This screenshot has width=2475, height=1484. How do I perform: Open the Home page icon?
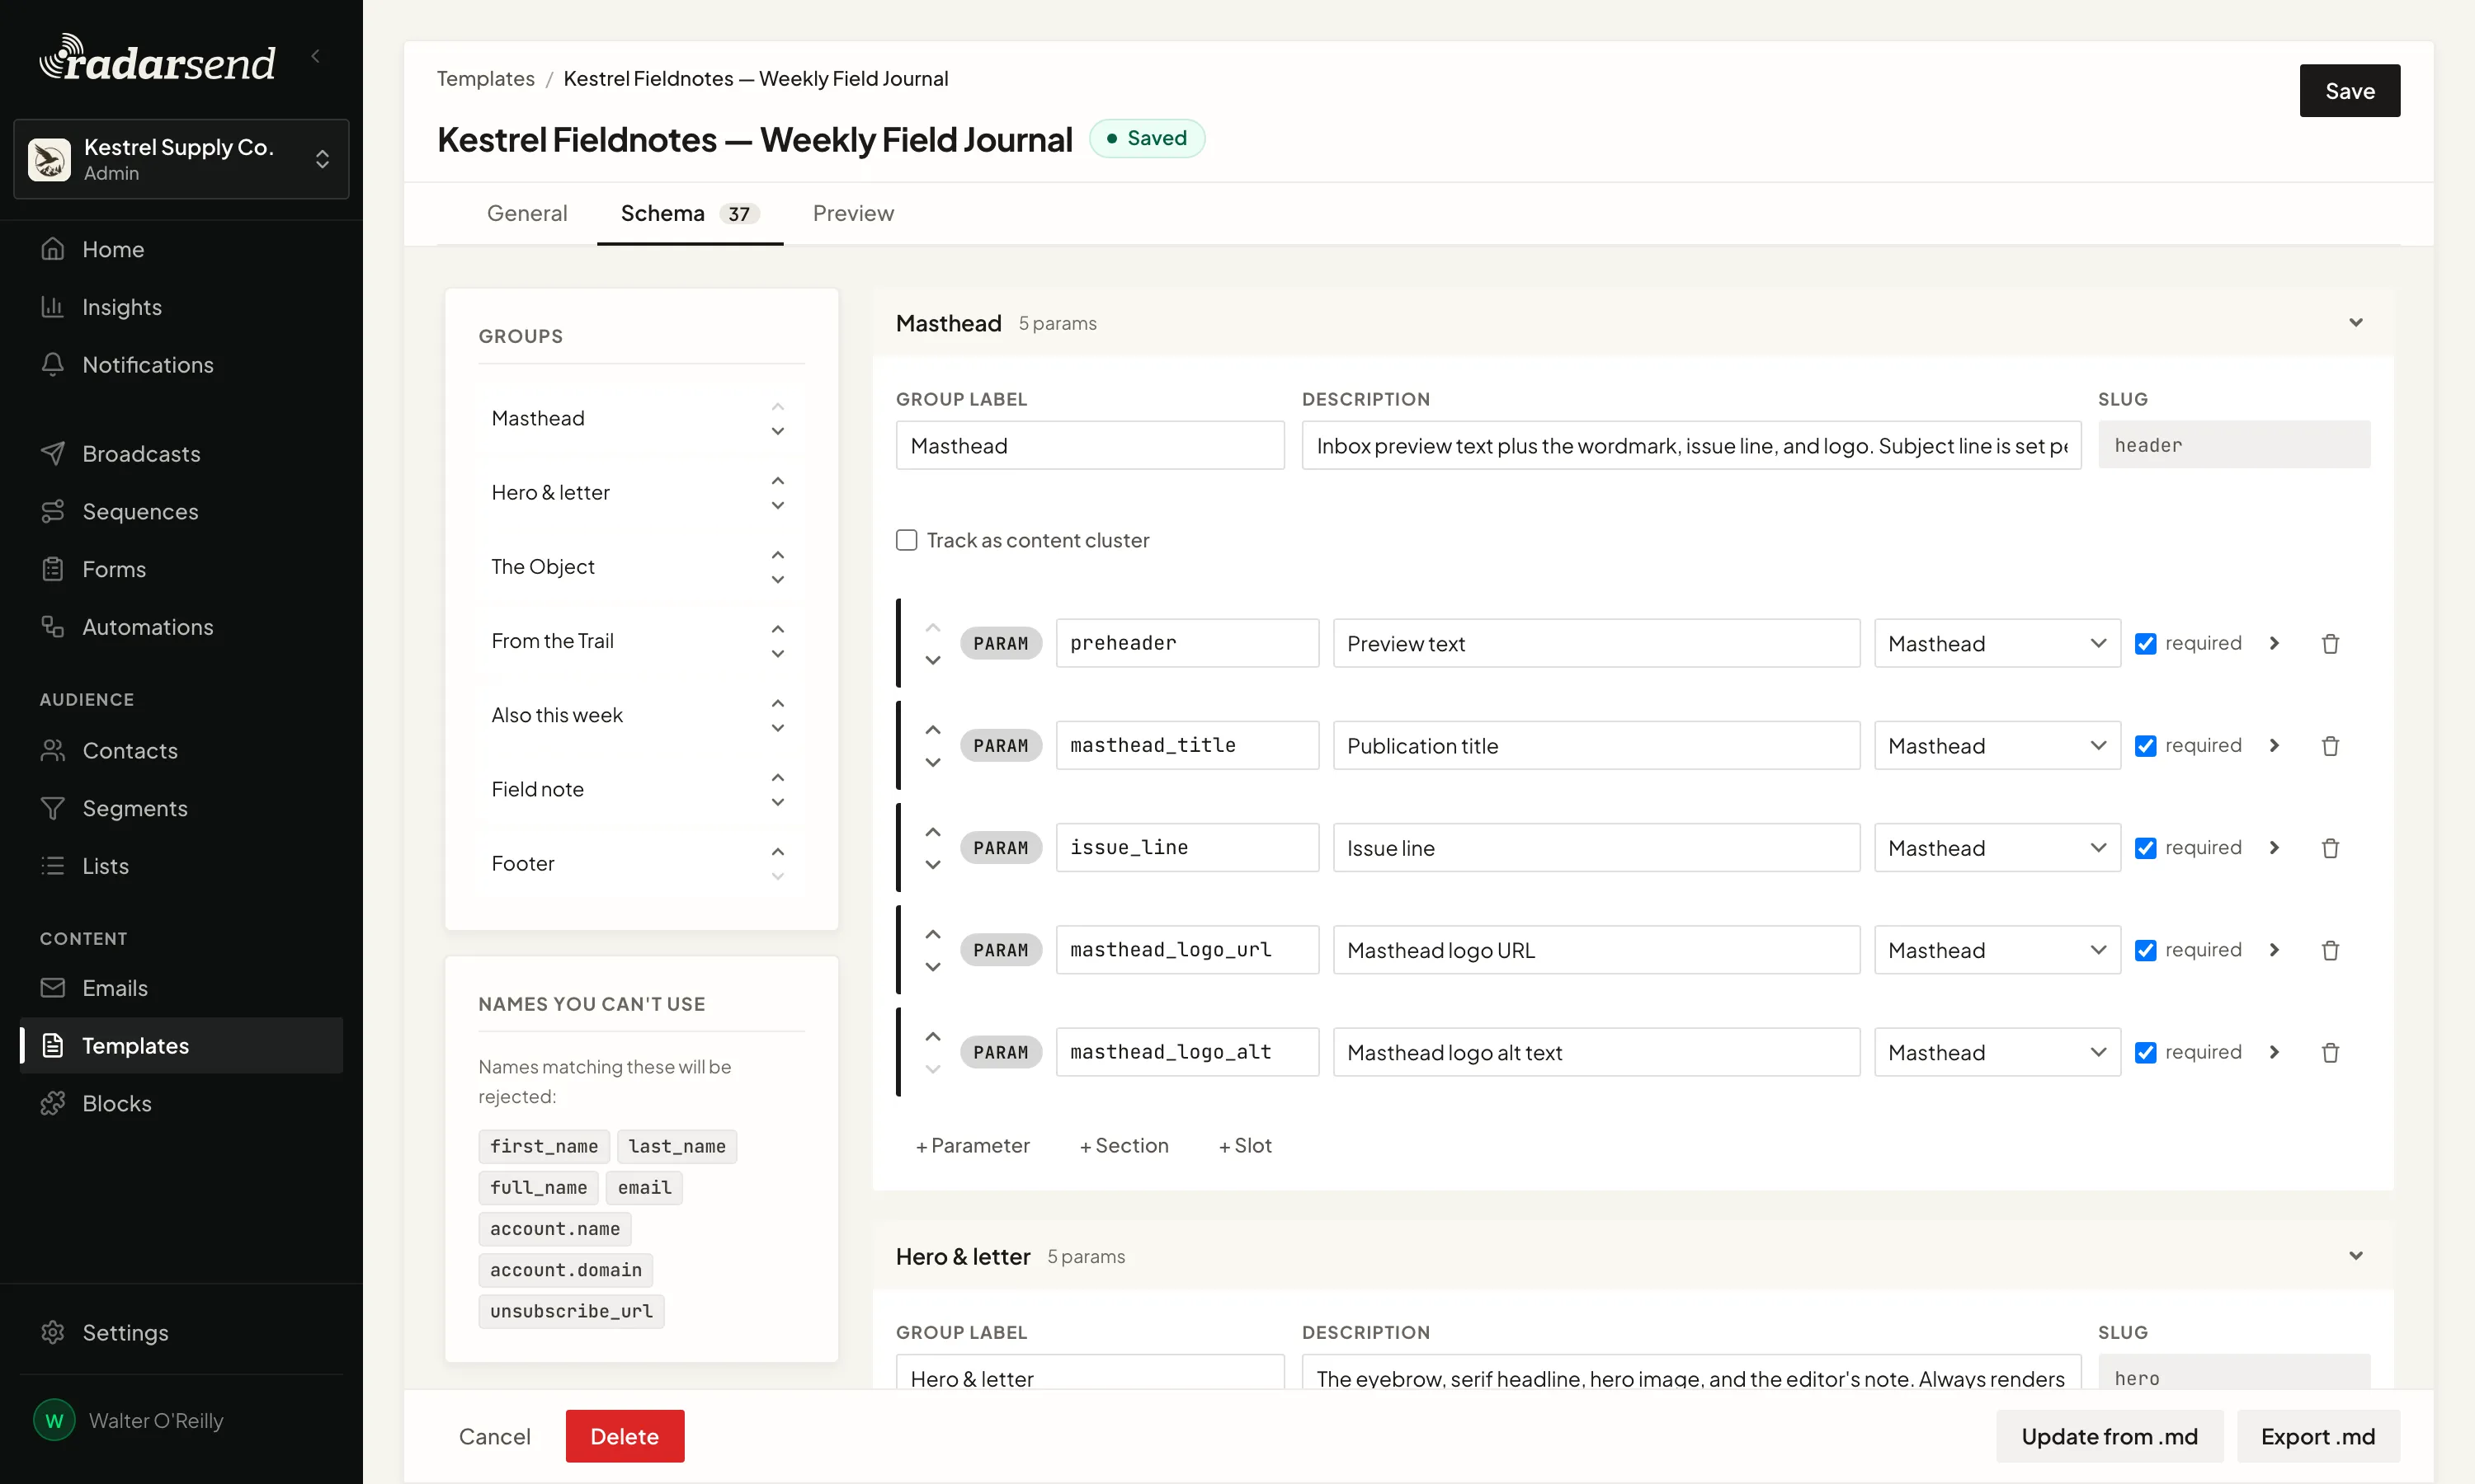pos(53,249)
